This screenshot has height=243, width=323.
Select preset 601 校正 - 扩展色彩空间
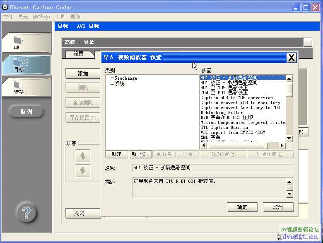click(243, 78)
